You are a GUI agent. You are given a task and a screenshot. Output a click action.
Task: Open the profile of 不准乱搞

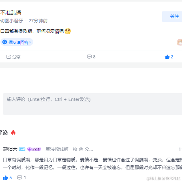[11, 13]
